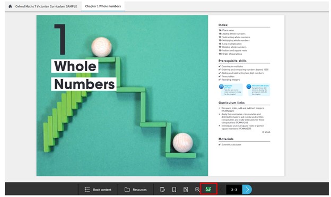Viewport: 331px width, 197px height.
Task: Click the Index heading on the page
Action: [x=223, y=25]
